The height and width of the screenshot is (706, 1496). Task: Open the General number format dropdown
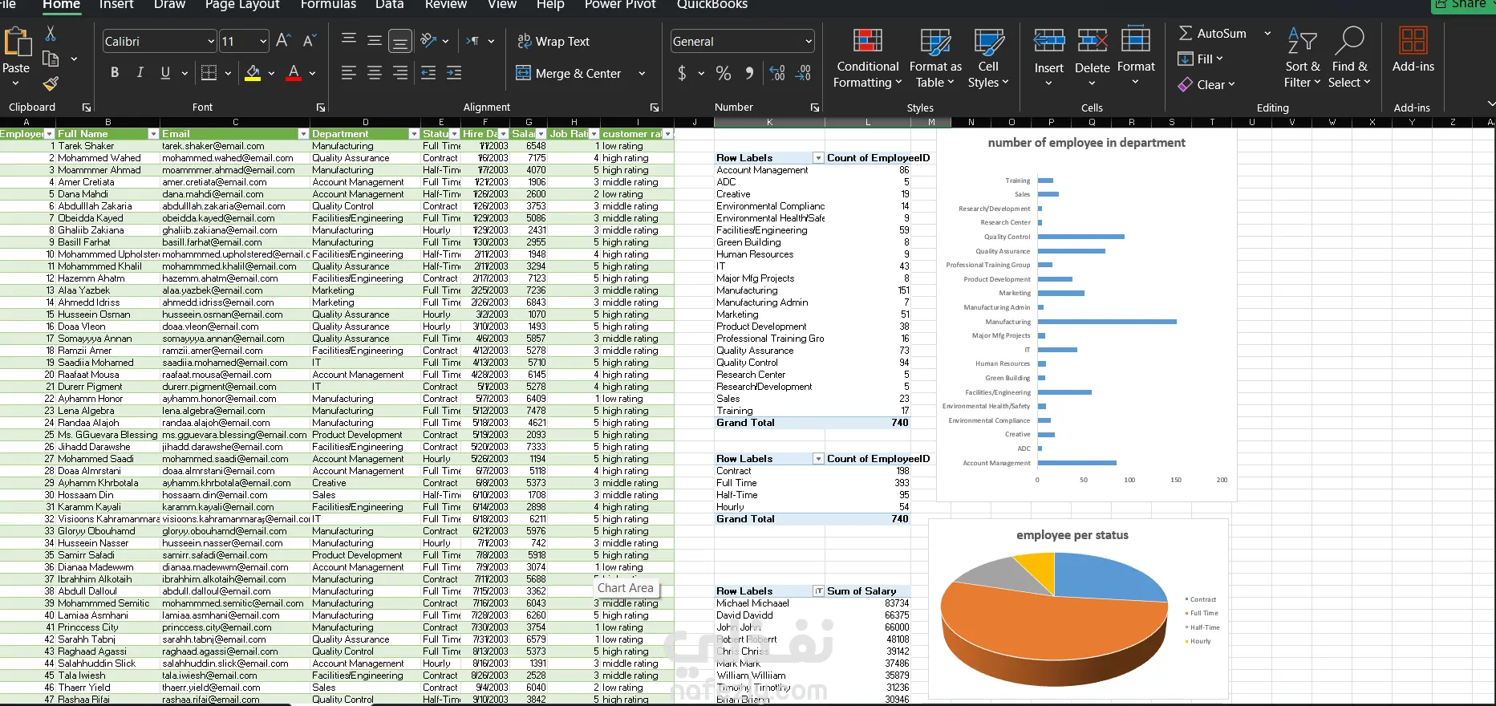coord(808,42)
